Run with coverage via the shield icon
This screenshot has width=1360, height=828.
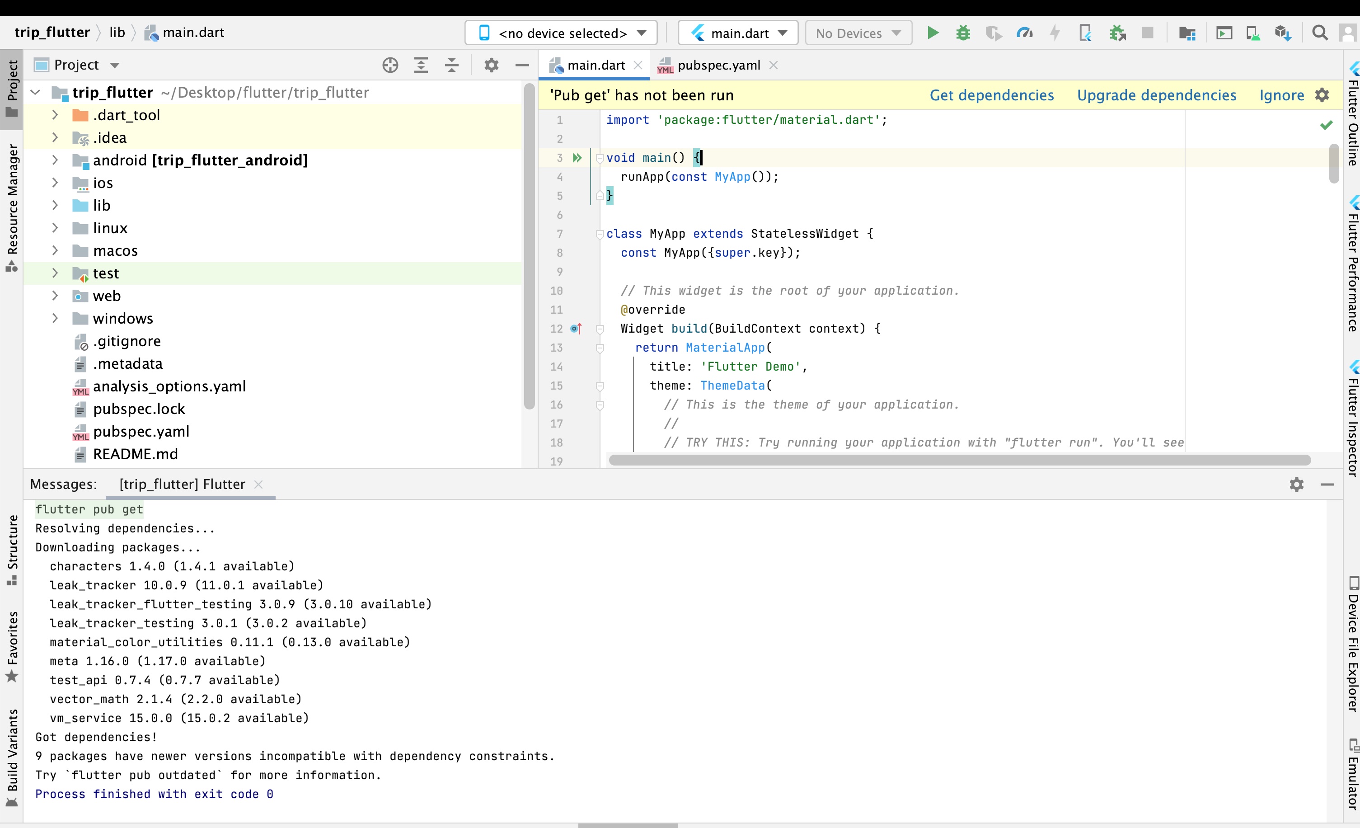point(994,33)
